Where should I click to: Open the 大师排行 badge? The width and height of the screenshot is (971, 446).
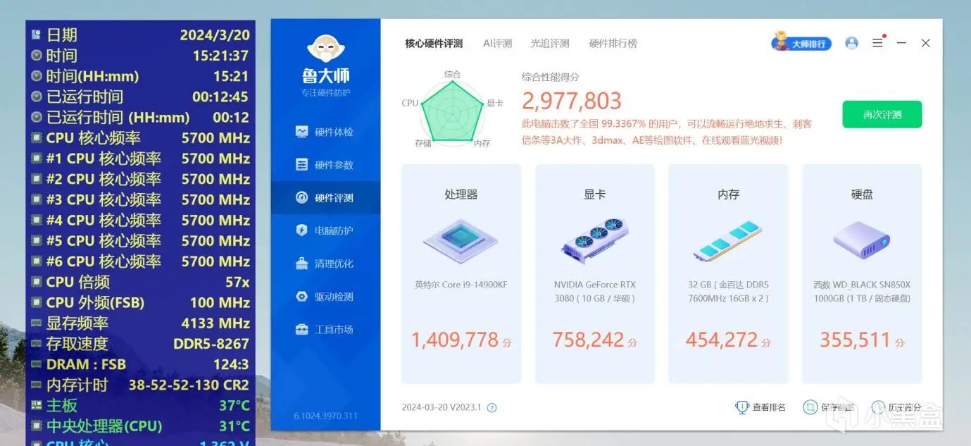tap(802, 42)
